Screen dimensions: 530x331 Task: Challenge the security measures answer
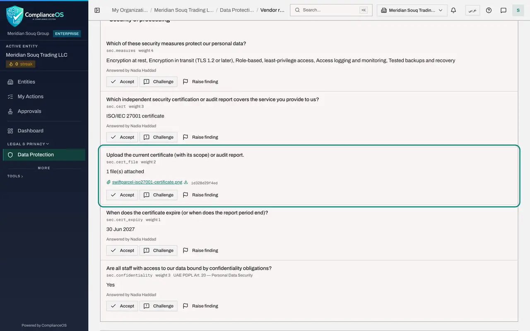[158, 82]
